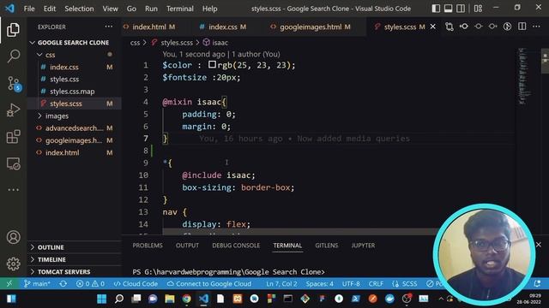Screen dimensions: 549x308
Task: Toggle panel layout icon in title bar
Action: click(448, 9)
